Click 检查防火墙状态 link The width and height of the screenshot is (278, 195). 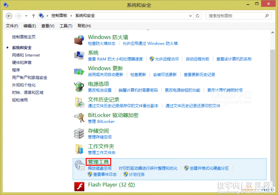tap(102, 43)
